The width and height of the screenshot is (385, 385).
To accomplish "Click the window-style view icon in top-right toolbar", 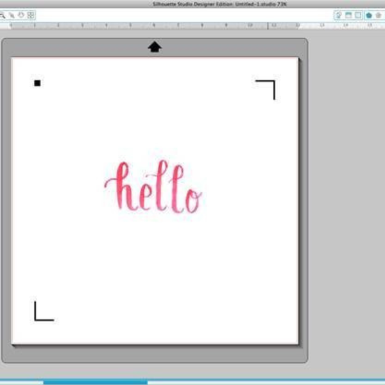I will click(x=348, y=15).
